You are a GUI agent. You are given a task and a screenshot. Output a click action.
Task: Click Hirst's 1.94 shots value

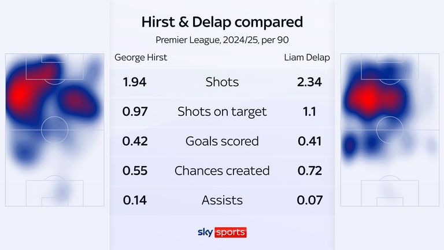135,82
